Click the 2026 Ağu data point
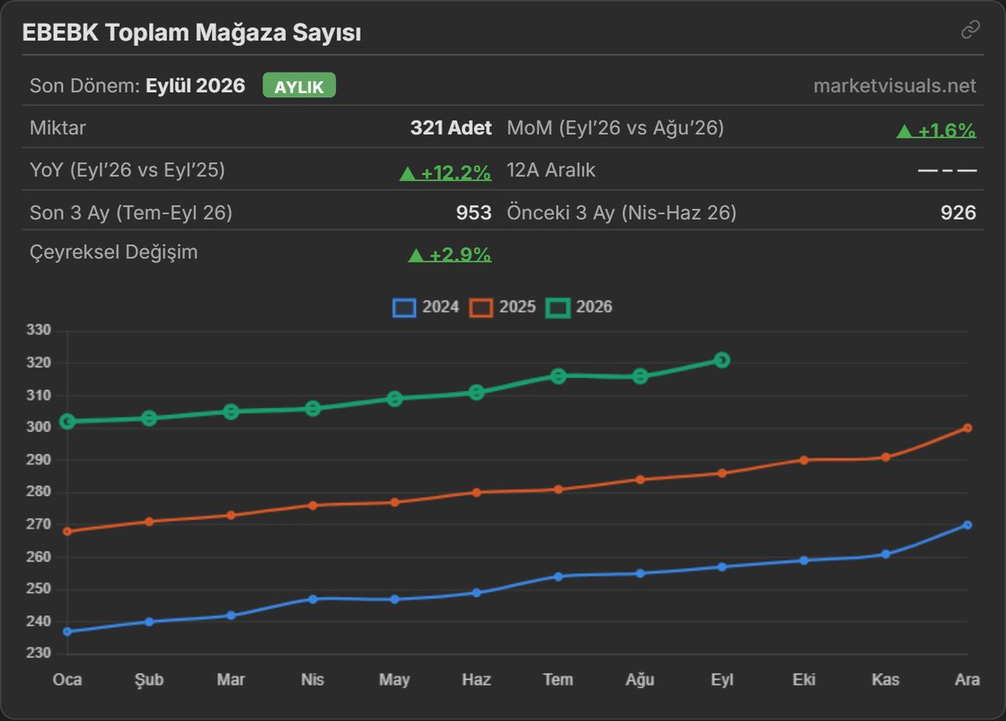Image resolution: width=1006 pixels, height=721 pixels. pos(640,376)
